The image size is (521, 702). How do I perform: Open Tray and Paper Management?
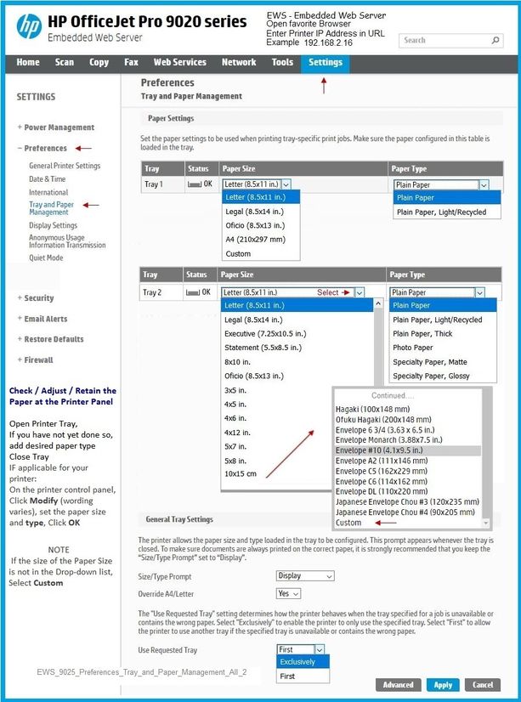(x=51, y=208)
